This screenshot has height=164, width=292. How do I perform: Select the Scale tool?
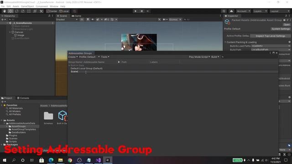(x=23, y=11)
